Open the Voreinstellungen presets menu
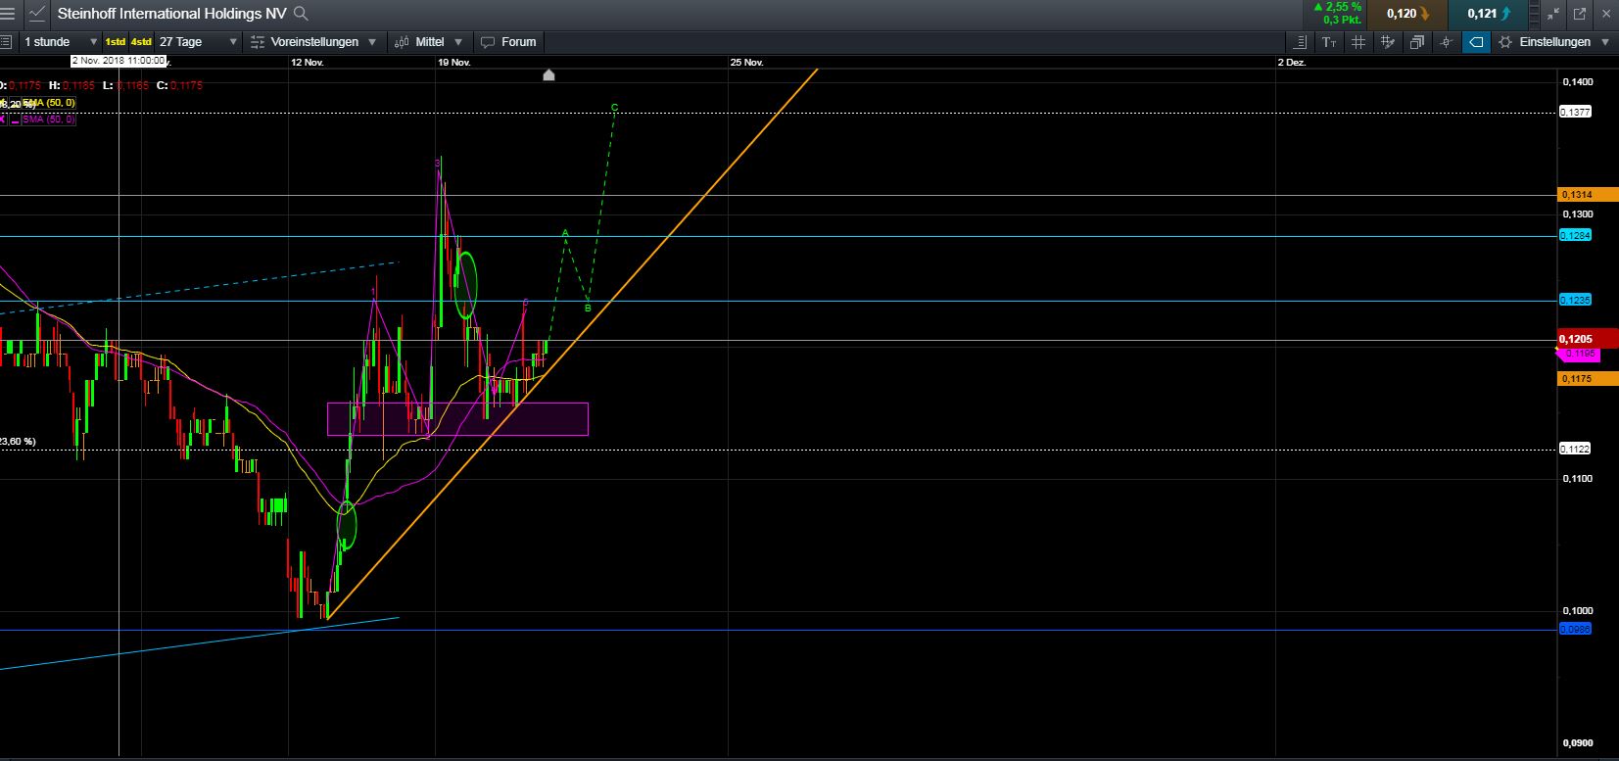Viewport: 1619px width, 761px height. 313,42
